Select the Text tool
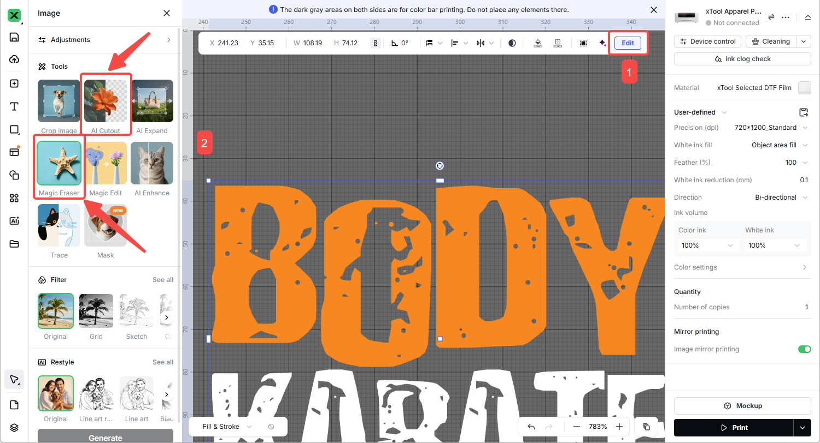This screenshot has width=820, height=443. [14, 106]
